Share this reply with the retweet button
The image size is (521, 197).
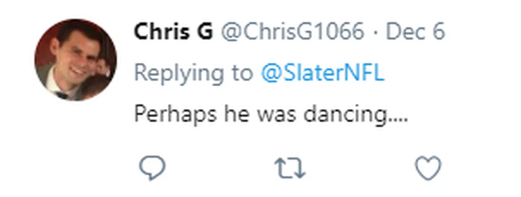[290, 168]
